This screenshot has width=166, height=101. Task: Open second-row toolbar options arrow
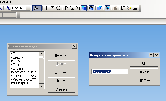click(18, 16)
